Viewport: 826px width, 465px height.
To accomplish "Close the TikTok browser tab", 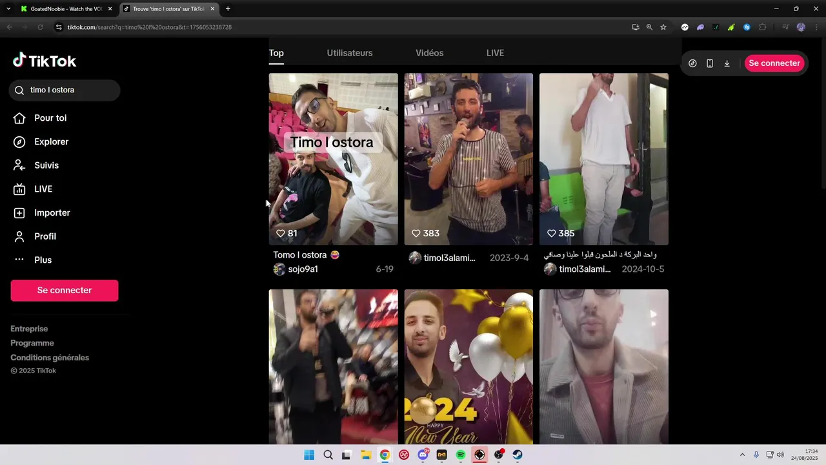I will pyautogui.click(x=212, y=9).
